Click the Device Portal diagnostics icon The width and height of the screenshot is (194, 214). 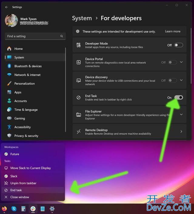(79, 62)
